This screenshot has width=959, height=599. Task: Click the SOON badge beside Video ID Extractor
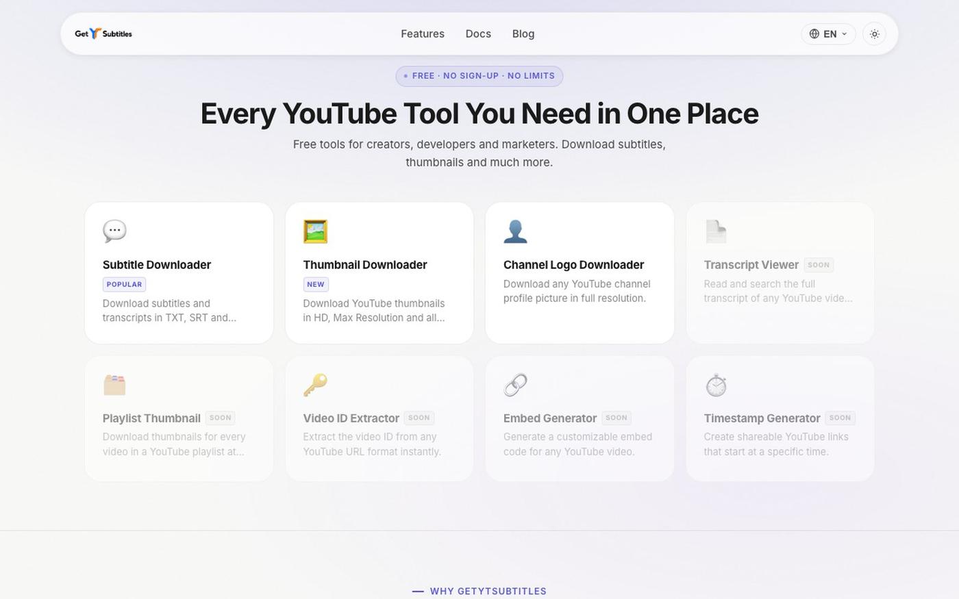419,418
